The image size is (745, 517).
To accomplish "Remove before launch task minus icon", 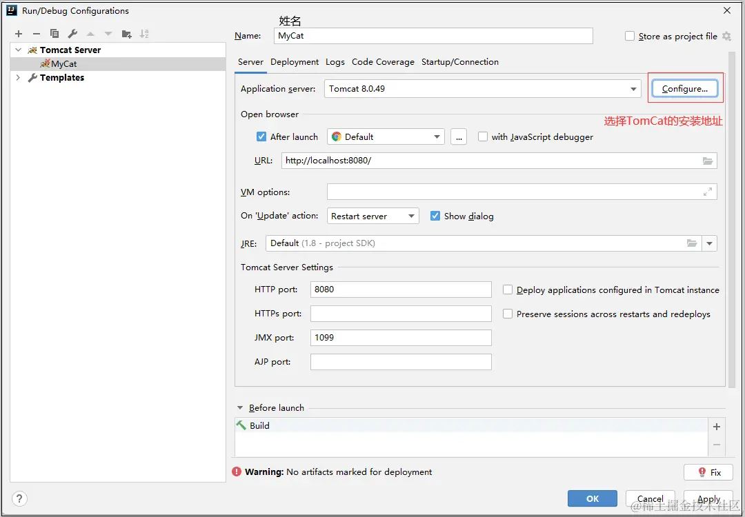I will [x=717, y=445].
